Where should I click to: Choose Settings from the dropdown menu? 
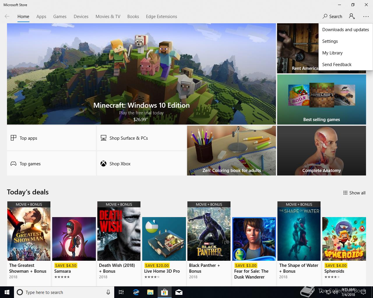pos(346,41)
